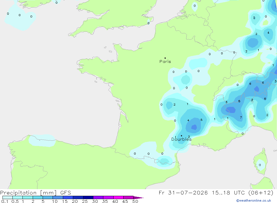Image resolution: width=277 pixels, height=203 pixels.
Task: Select the Paris city label
Action: pos(165,61)
